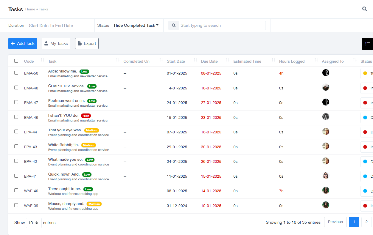Open status dropdown for EMA-46 task
Viewport: 373px width, 235px height.
coord(367,117)
